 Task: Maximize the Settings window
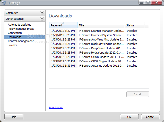pyautogui.click(x=148, y=3)
